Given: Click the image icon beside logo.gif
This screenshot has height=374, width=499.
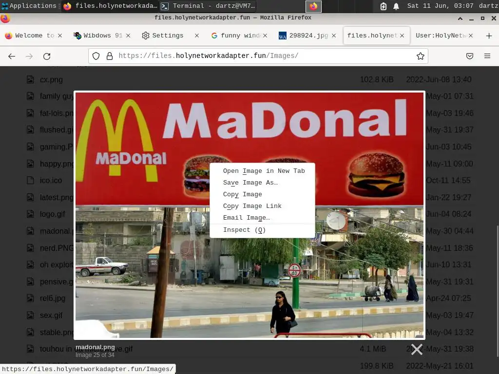Looking at the screenshot, I should pos(30,214).
